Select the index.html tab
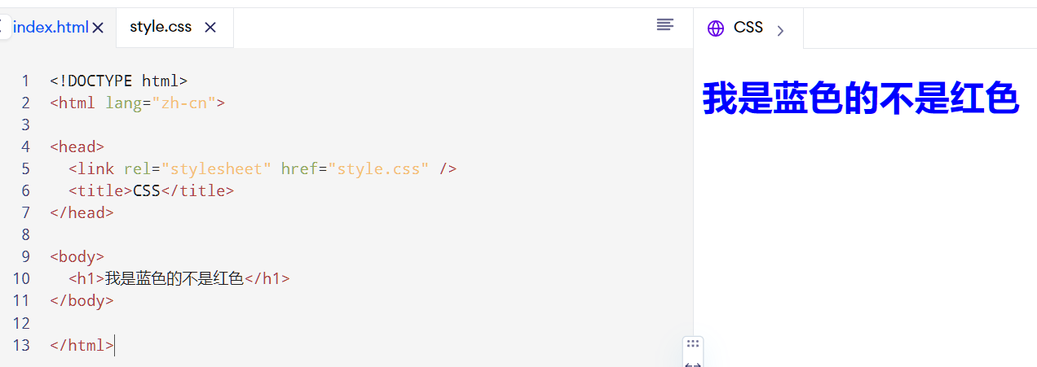Viewport: 1037px width, 367px height. click(x=51, y=28)
